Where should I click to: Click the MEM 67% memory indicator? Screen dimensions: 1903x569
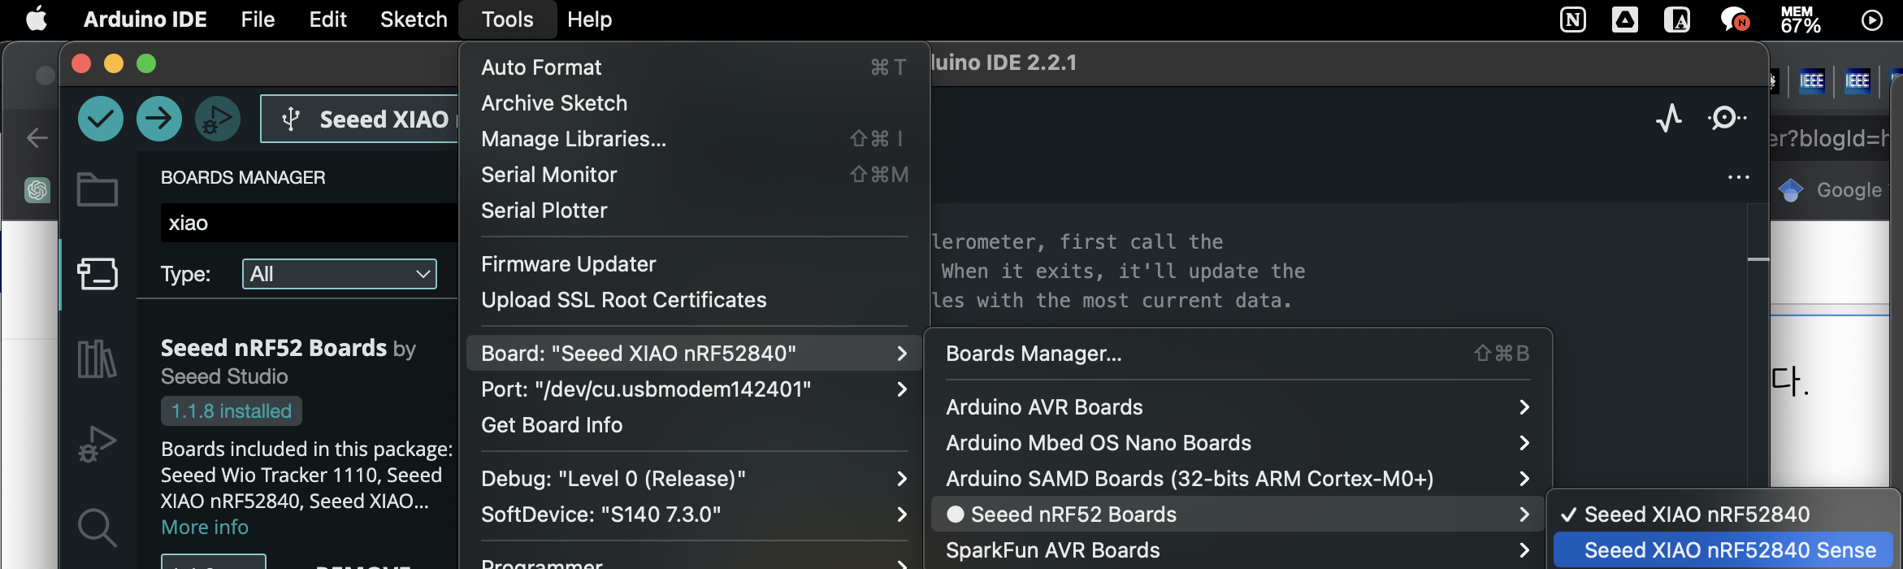(1801, 20)
